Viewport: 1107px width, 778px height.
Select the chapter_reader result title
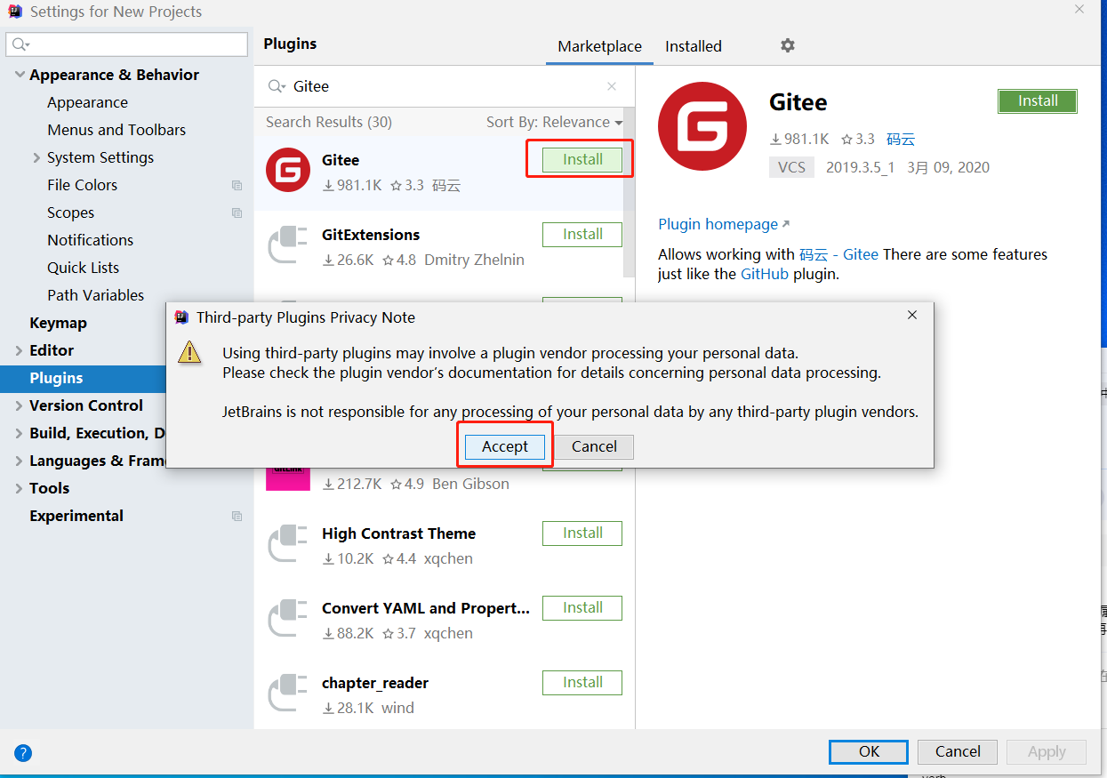click(375, 683)
